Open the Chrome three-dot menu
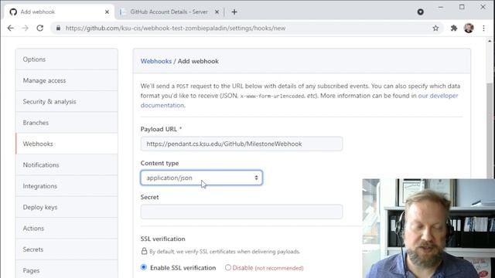 coord(483,28)
